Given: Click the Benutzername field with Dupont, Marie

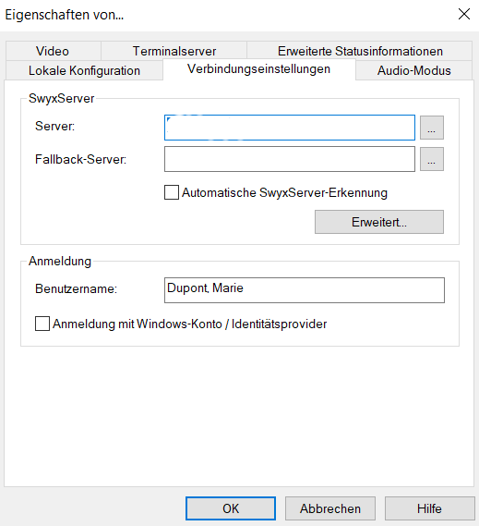Looking at the screenshot, I should click(305, 290).
